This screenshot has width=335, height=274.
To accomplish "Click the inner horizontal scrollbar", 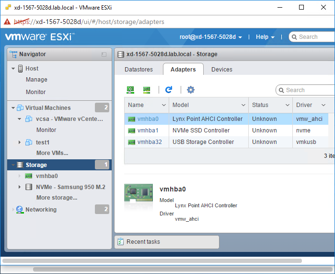I will [x=152, y=261].
